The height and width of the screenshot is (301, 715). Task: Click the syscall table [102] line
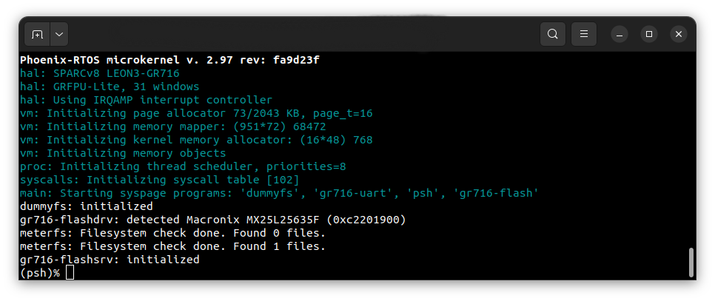click(160, 180)
